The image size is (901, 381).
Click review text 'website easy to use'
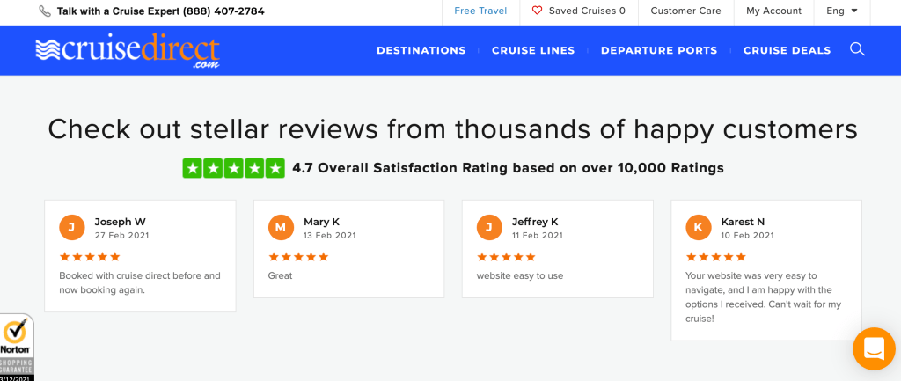pos(519,275)
